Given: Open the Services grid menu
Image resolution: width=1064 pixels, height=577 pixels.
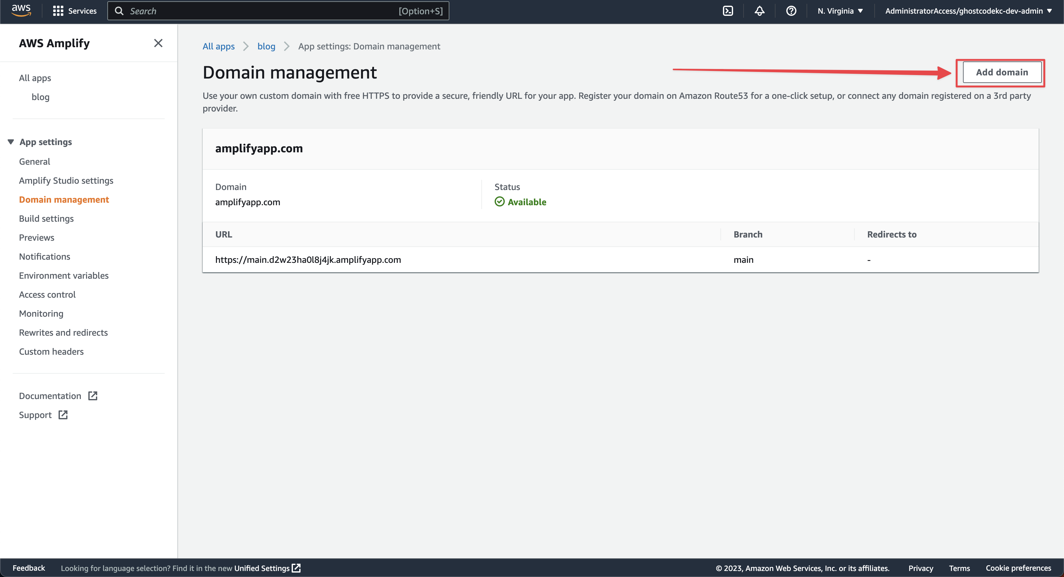Looking at the screenshot, I should 58,11.
